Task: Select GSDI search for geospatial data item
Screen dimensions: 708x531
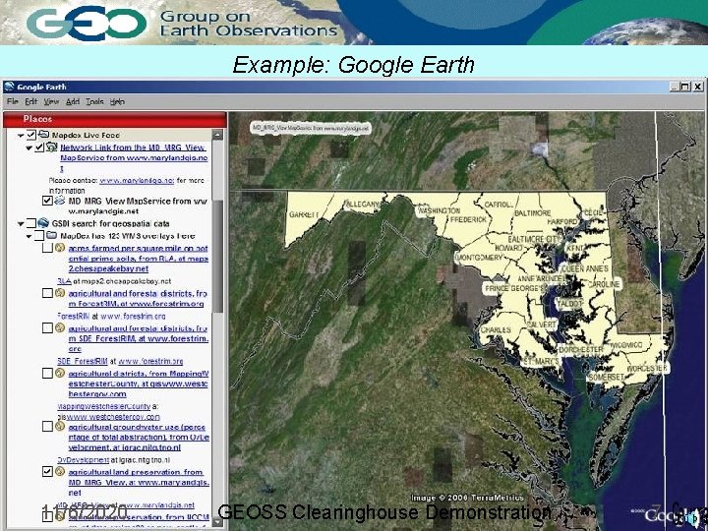Action: click(x=110, y=223)
